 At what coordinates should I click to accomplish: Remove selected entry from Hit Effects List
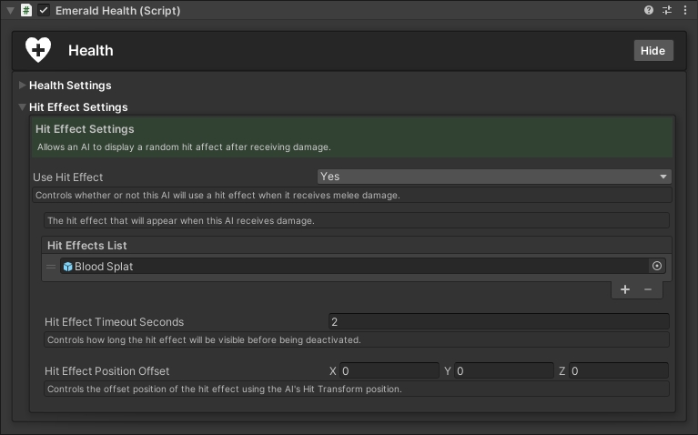pyautogui.click(x=648, y=289)
